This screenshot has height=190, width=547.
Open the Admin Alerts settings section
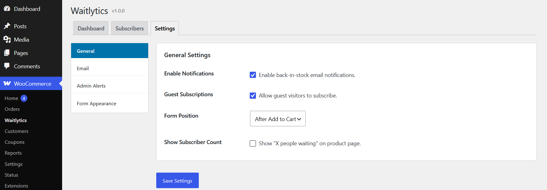pyautogui.click(x=110, y=86)
